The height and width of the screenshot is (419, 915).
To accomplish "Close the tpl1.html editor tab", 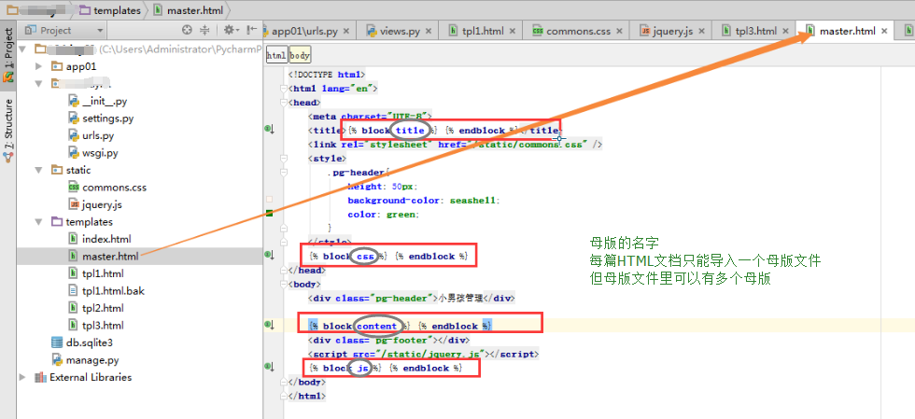I will pos(513,32).
